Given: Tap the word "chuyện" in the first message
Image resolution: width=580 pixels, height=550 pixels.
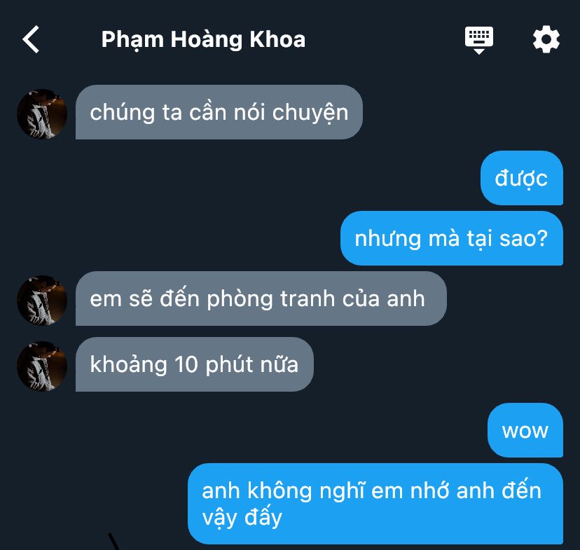Looking at the screenshot, I should (x=310, y=112).
